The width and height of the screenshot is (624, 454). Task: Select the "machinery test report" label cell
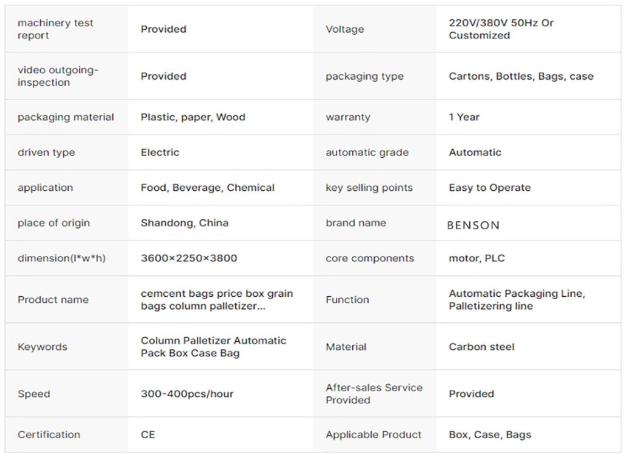(55, 29)
